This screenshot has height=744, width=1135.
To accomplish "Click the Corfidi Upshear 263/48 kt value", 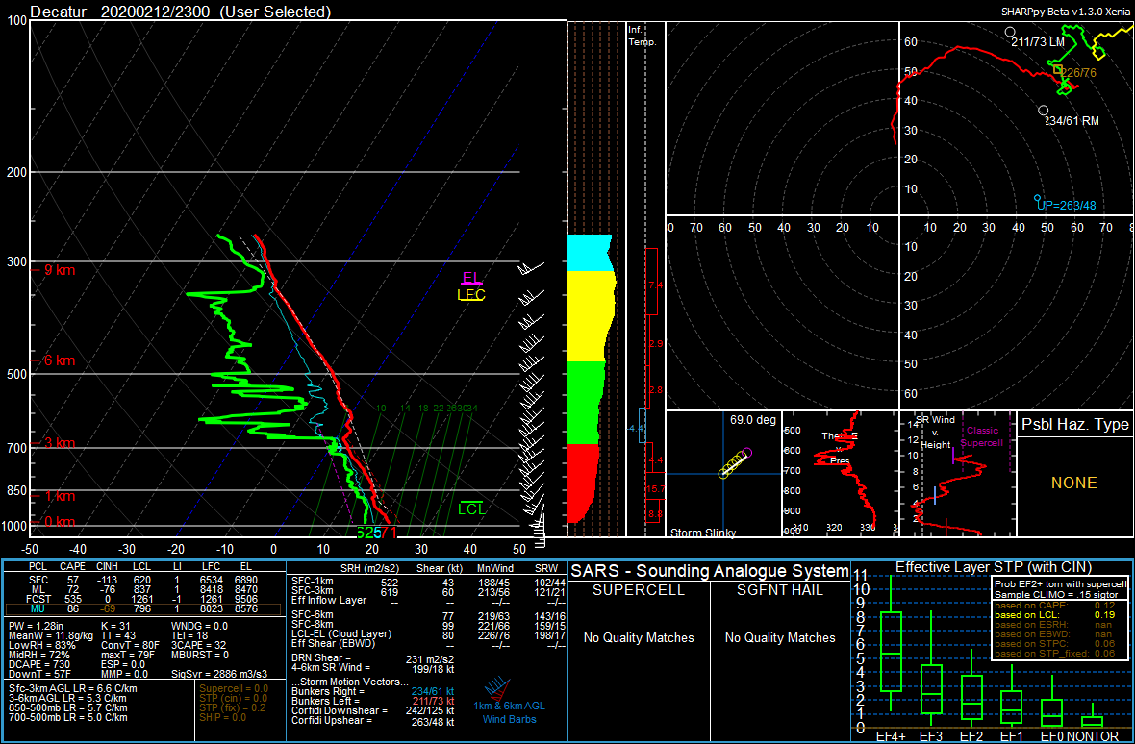I will coord(433,722).
